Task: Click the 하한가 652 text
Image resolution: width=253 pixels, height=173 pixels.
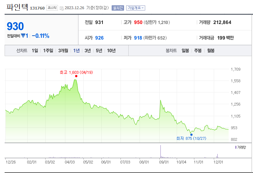Action: 155,38
